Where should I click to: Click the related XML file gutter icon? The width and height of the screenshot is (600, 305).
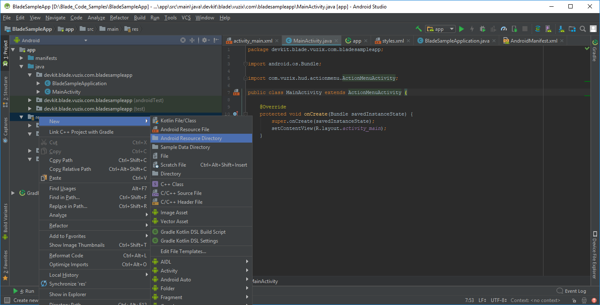236,92
